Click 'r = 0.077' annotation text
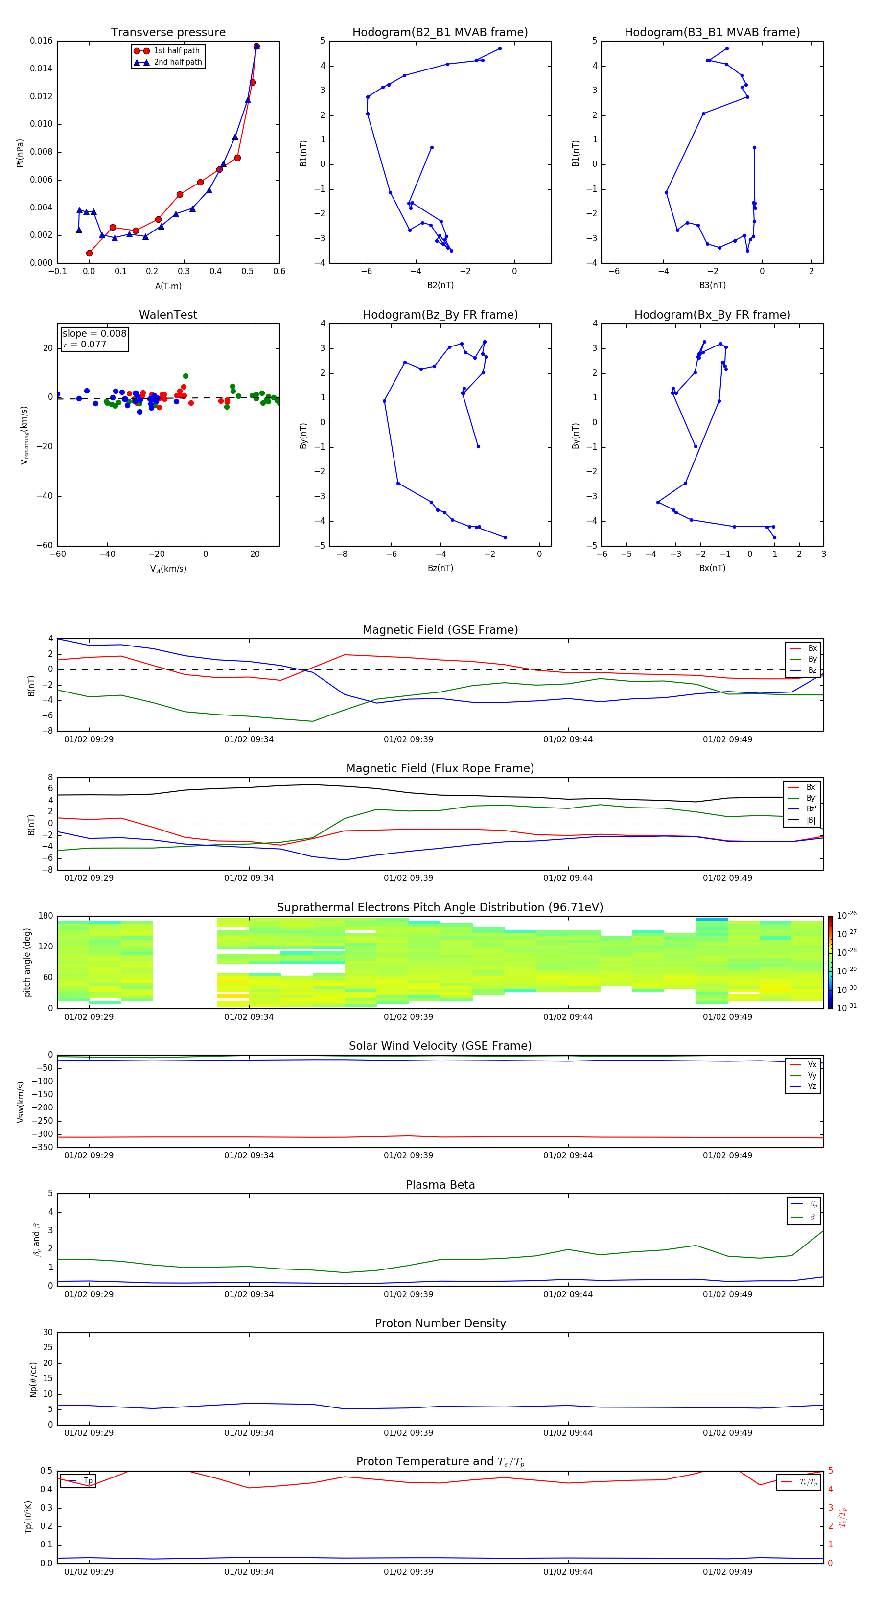The width and height of the screenshot is (881, 1615). [x=85, y=344]
